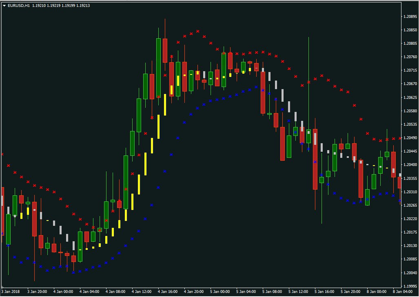Click the time label 4 Jan 16:00
This screenshot has height=297, width=419.
168,292
